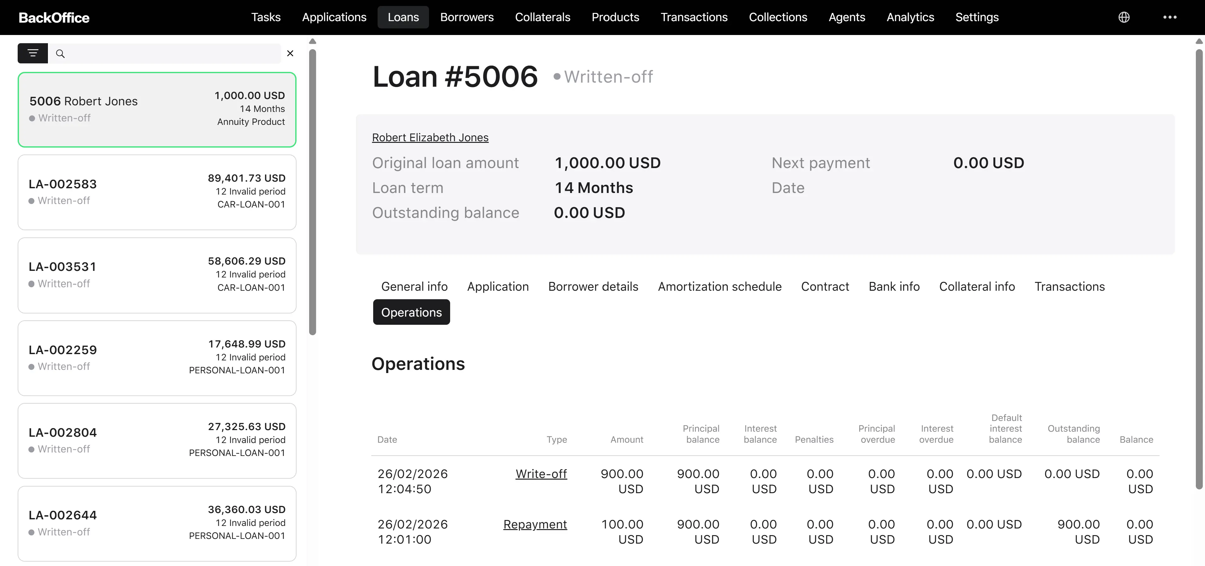This screenshot has height=566, width=1205.
Task: View the Analytics section
Action: 910,17
